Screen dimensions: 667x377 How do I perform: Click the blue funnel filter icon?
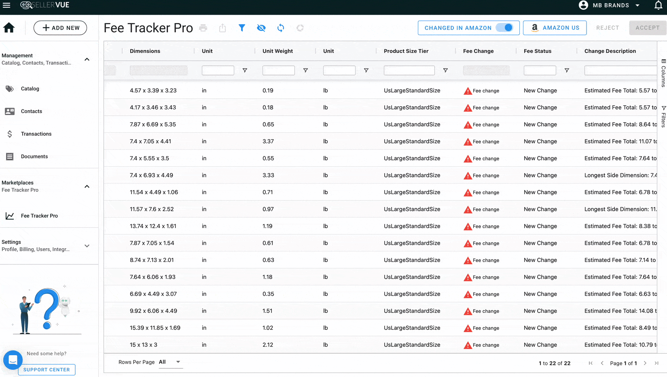[242, 28]
